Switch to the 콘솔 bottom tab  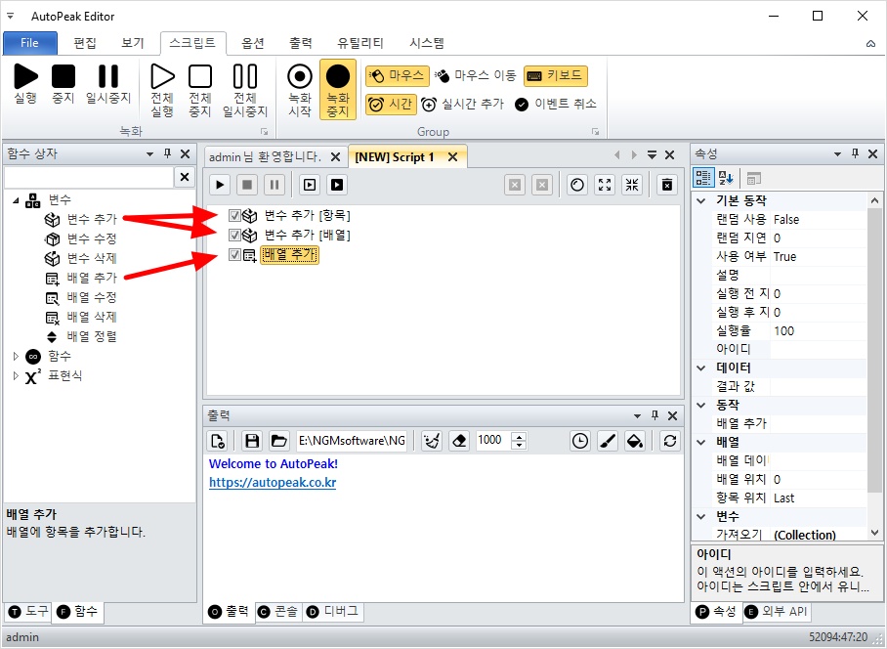tap(278, 612)
